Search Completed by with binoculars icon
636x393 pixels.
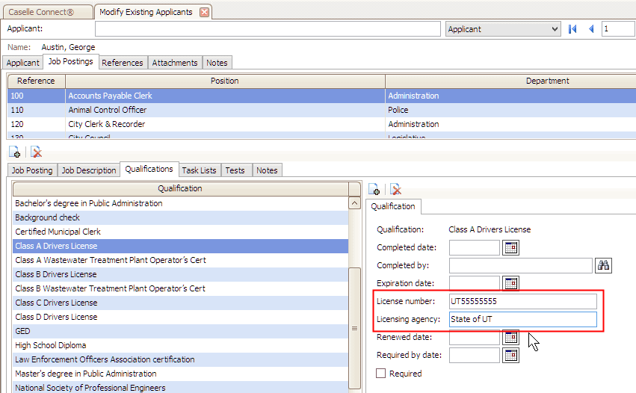[603, 265]
